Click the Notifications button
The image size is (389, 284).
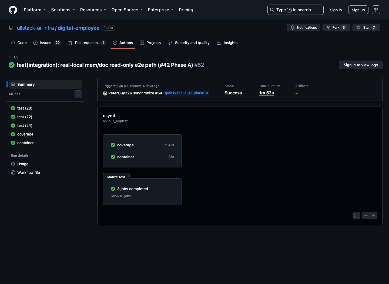(304, 28)
